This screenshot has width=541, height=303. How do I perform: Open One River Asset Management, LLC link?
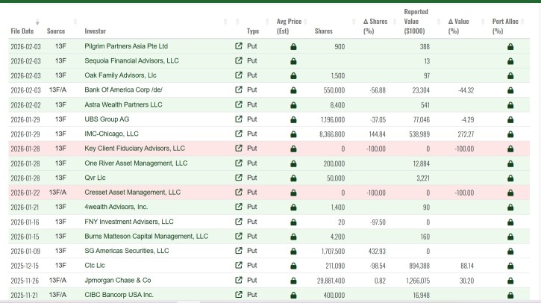136,163
